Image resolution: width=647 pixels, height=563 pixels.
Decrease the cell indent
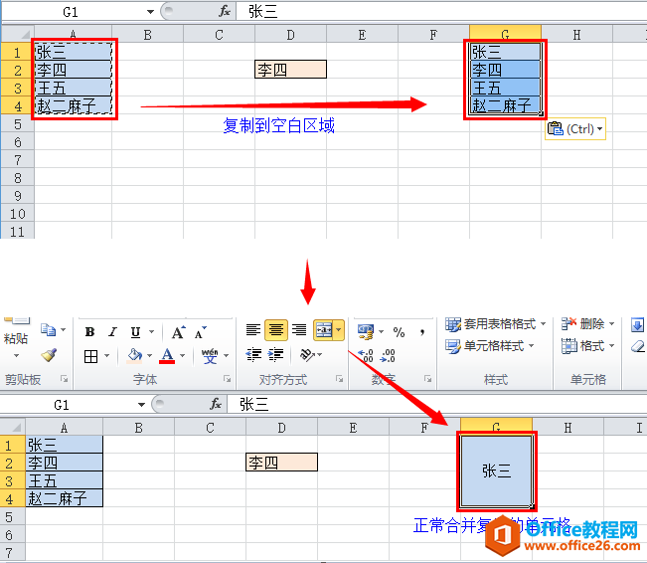(253, 355)
